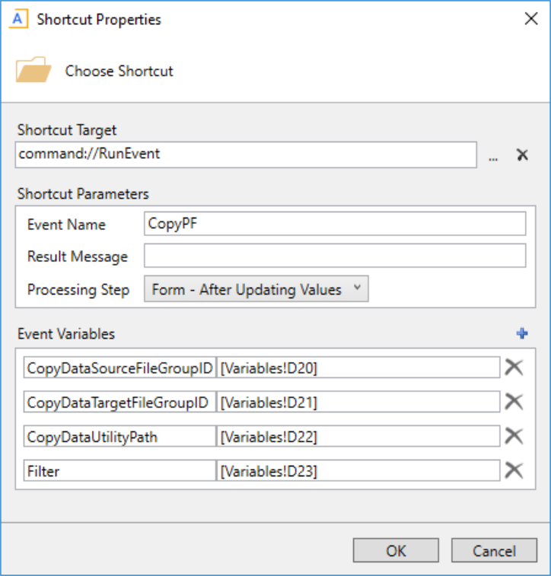Click the Filter variable name field
This screenshot has width=551, height=576.
point(119,471)
